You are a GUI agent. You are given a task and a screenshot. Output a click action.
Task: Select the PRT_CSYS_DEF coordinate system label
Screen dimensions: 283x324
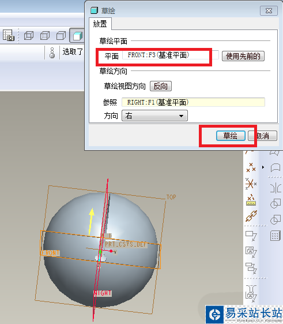[126, 244]
